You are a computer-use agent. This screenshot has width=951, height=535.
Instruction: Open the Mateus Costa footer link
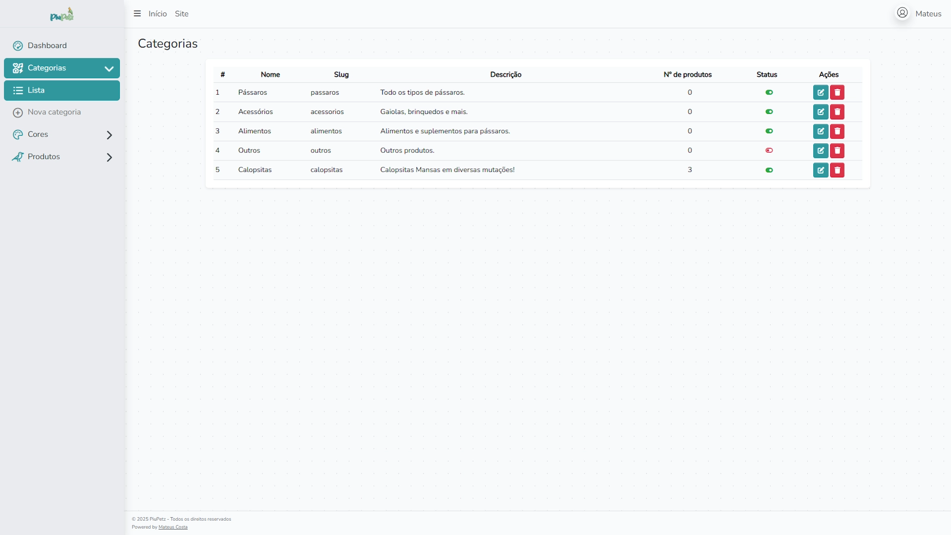coord(173,527)
